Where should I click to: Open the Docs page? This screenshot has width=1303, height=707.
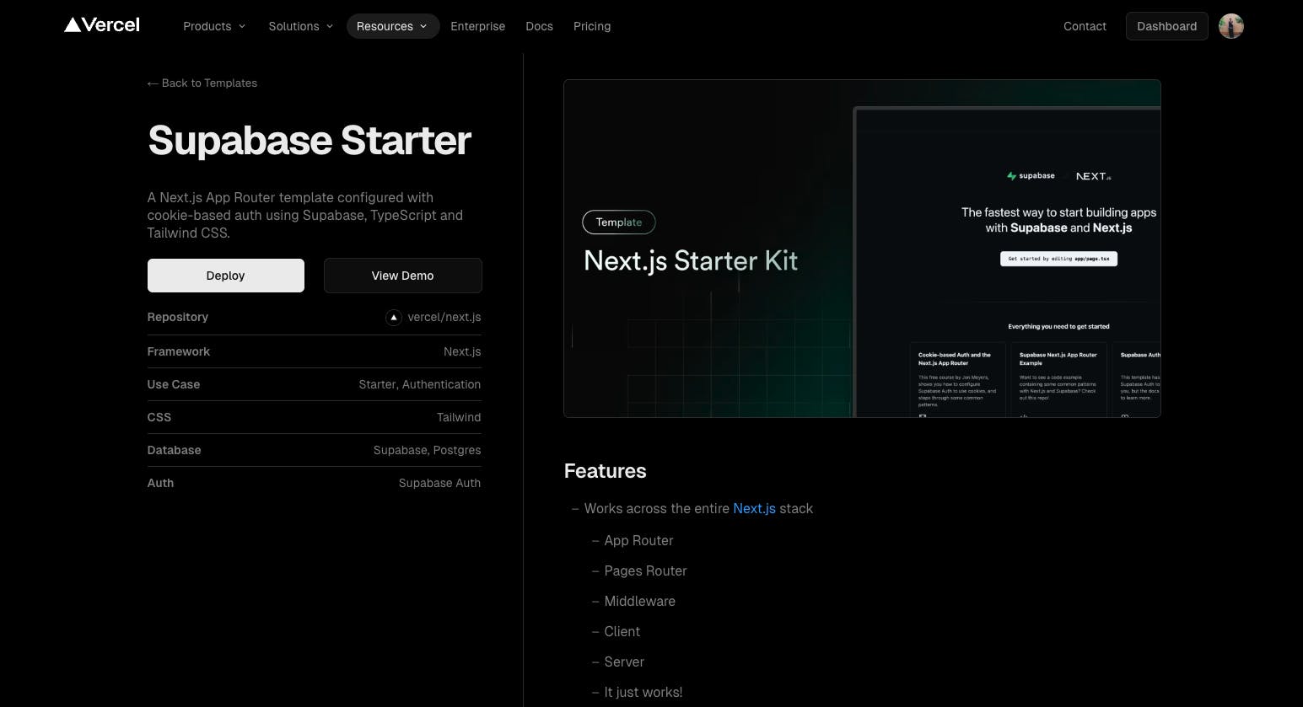(x=539, y=26)
